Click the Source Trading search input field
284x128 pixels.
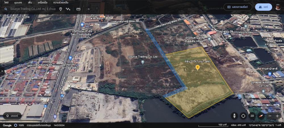tap(33, 9)
